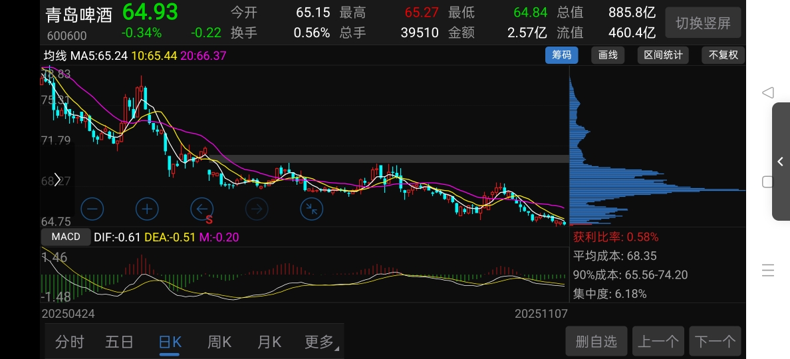
Task: Tap DEA:-0.51 value
Action: (170, 237)
